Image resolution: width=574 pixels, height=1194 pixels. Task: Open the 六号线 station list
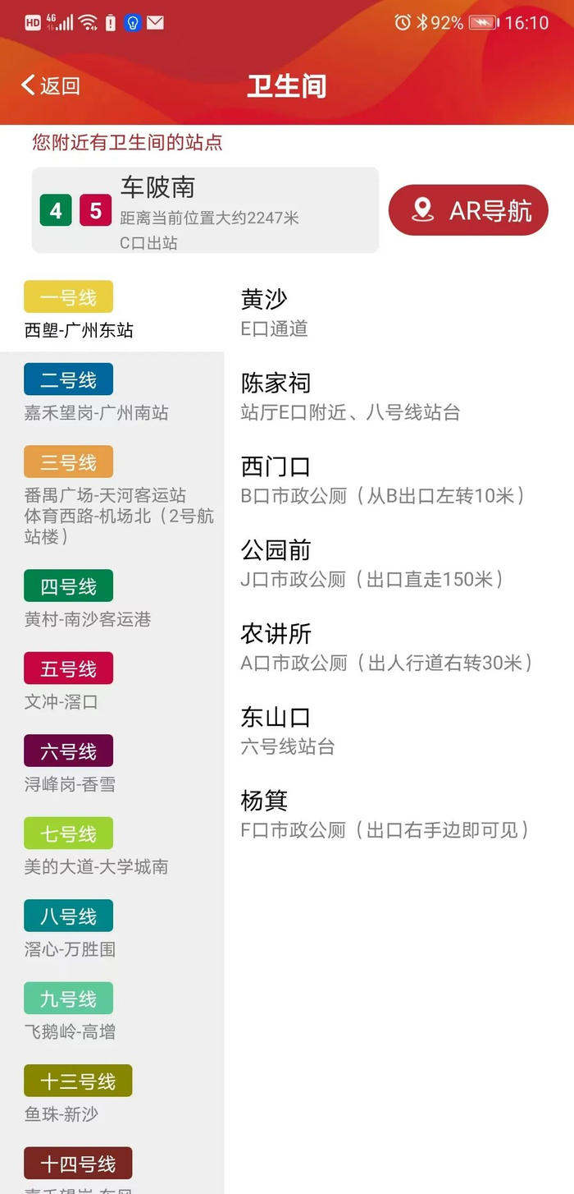tap(69, 751)
